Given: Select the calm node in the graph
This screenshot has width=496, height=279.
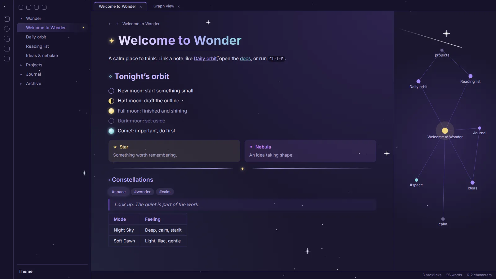Looking at the screenshot, I should pos(443,219).
